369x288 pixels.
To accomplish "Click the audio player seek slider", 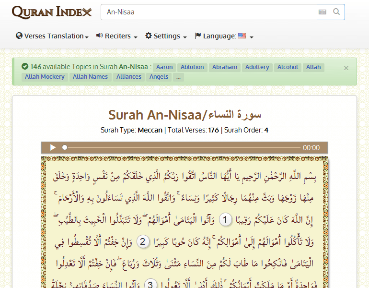I will (x=182, y=148).
